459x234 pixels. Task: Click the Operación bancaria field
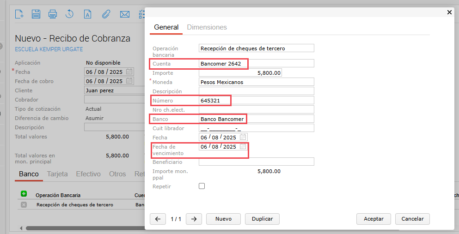[x=257, y=48]
